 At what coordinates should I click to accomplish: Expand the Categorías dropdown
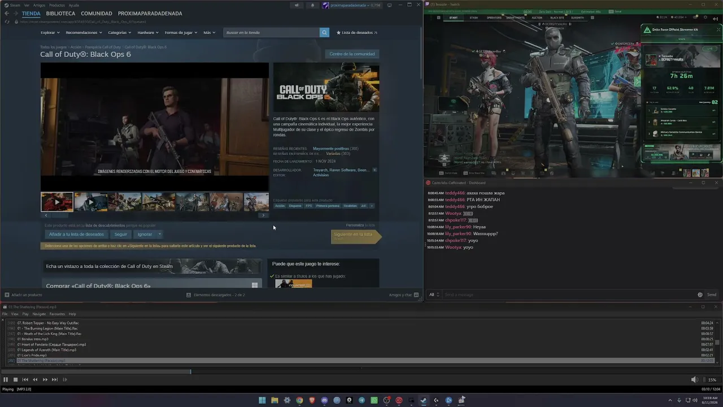pos(120,33)
